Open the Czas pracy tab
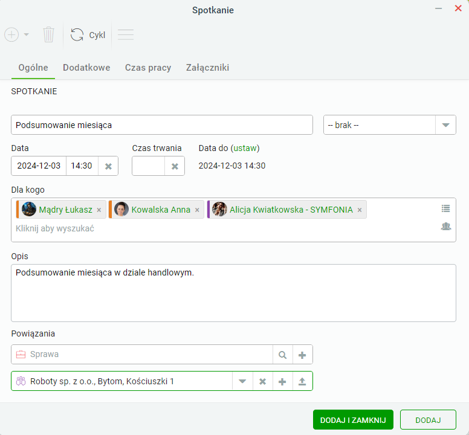The width and height of the screenshot is (469, 435). click(148, 68)
